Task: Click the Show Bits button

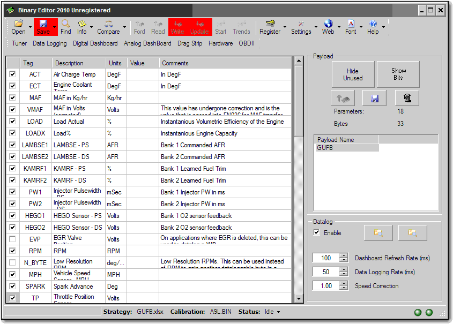Action: pos(398,74)
